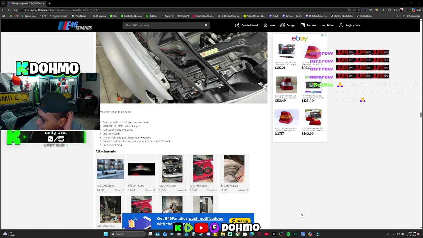Open the Poke Nexus bookmark
Screen dimensions: 423x238
tap(79, 16)
